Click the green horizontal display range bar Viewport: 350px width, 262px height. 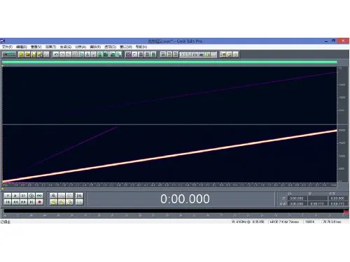169,62
